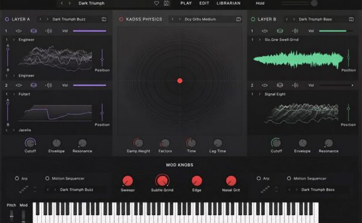Toggle eye visibility for Layer B voice 1
Screen dimensions: 362x223
coord(265,31)
